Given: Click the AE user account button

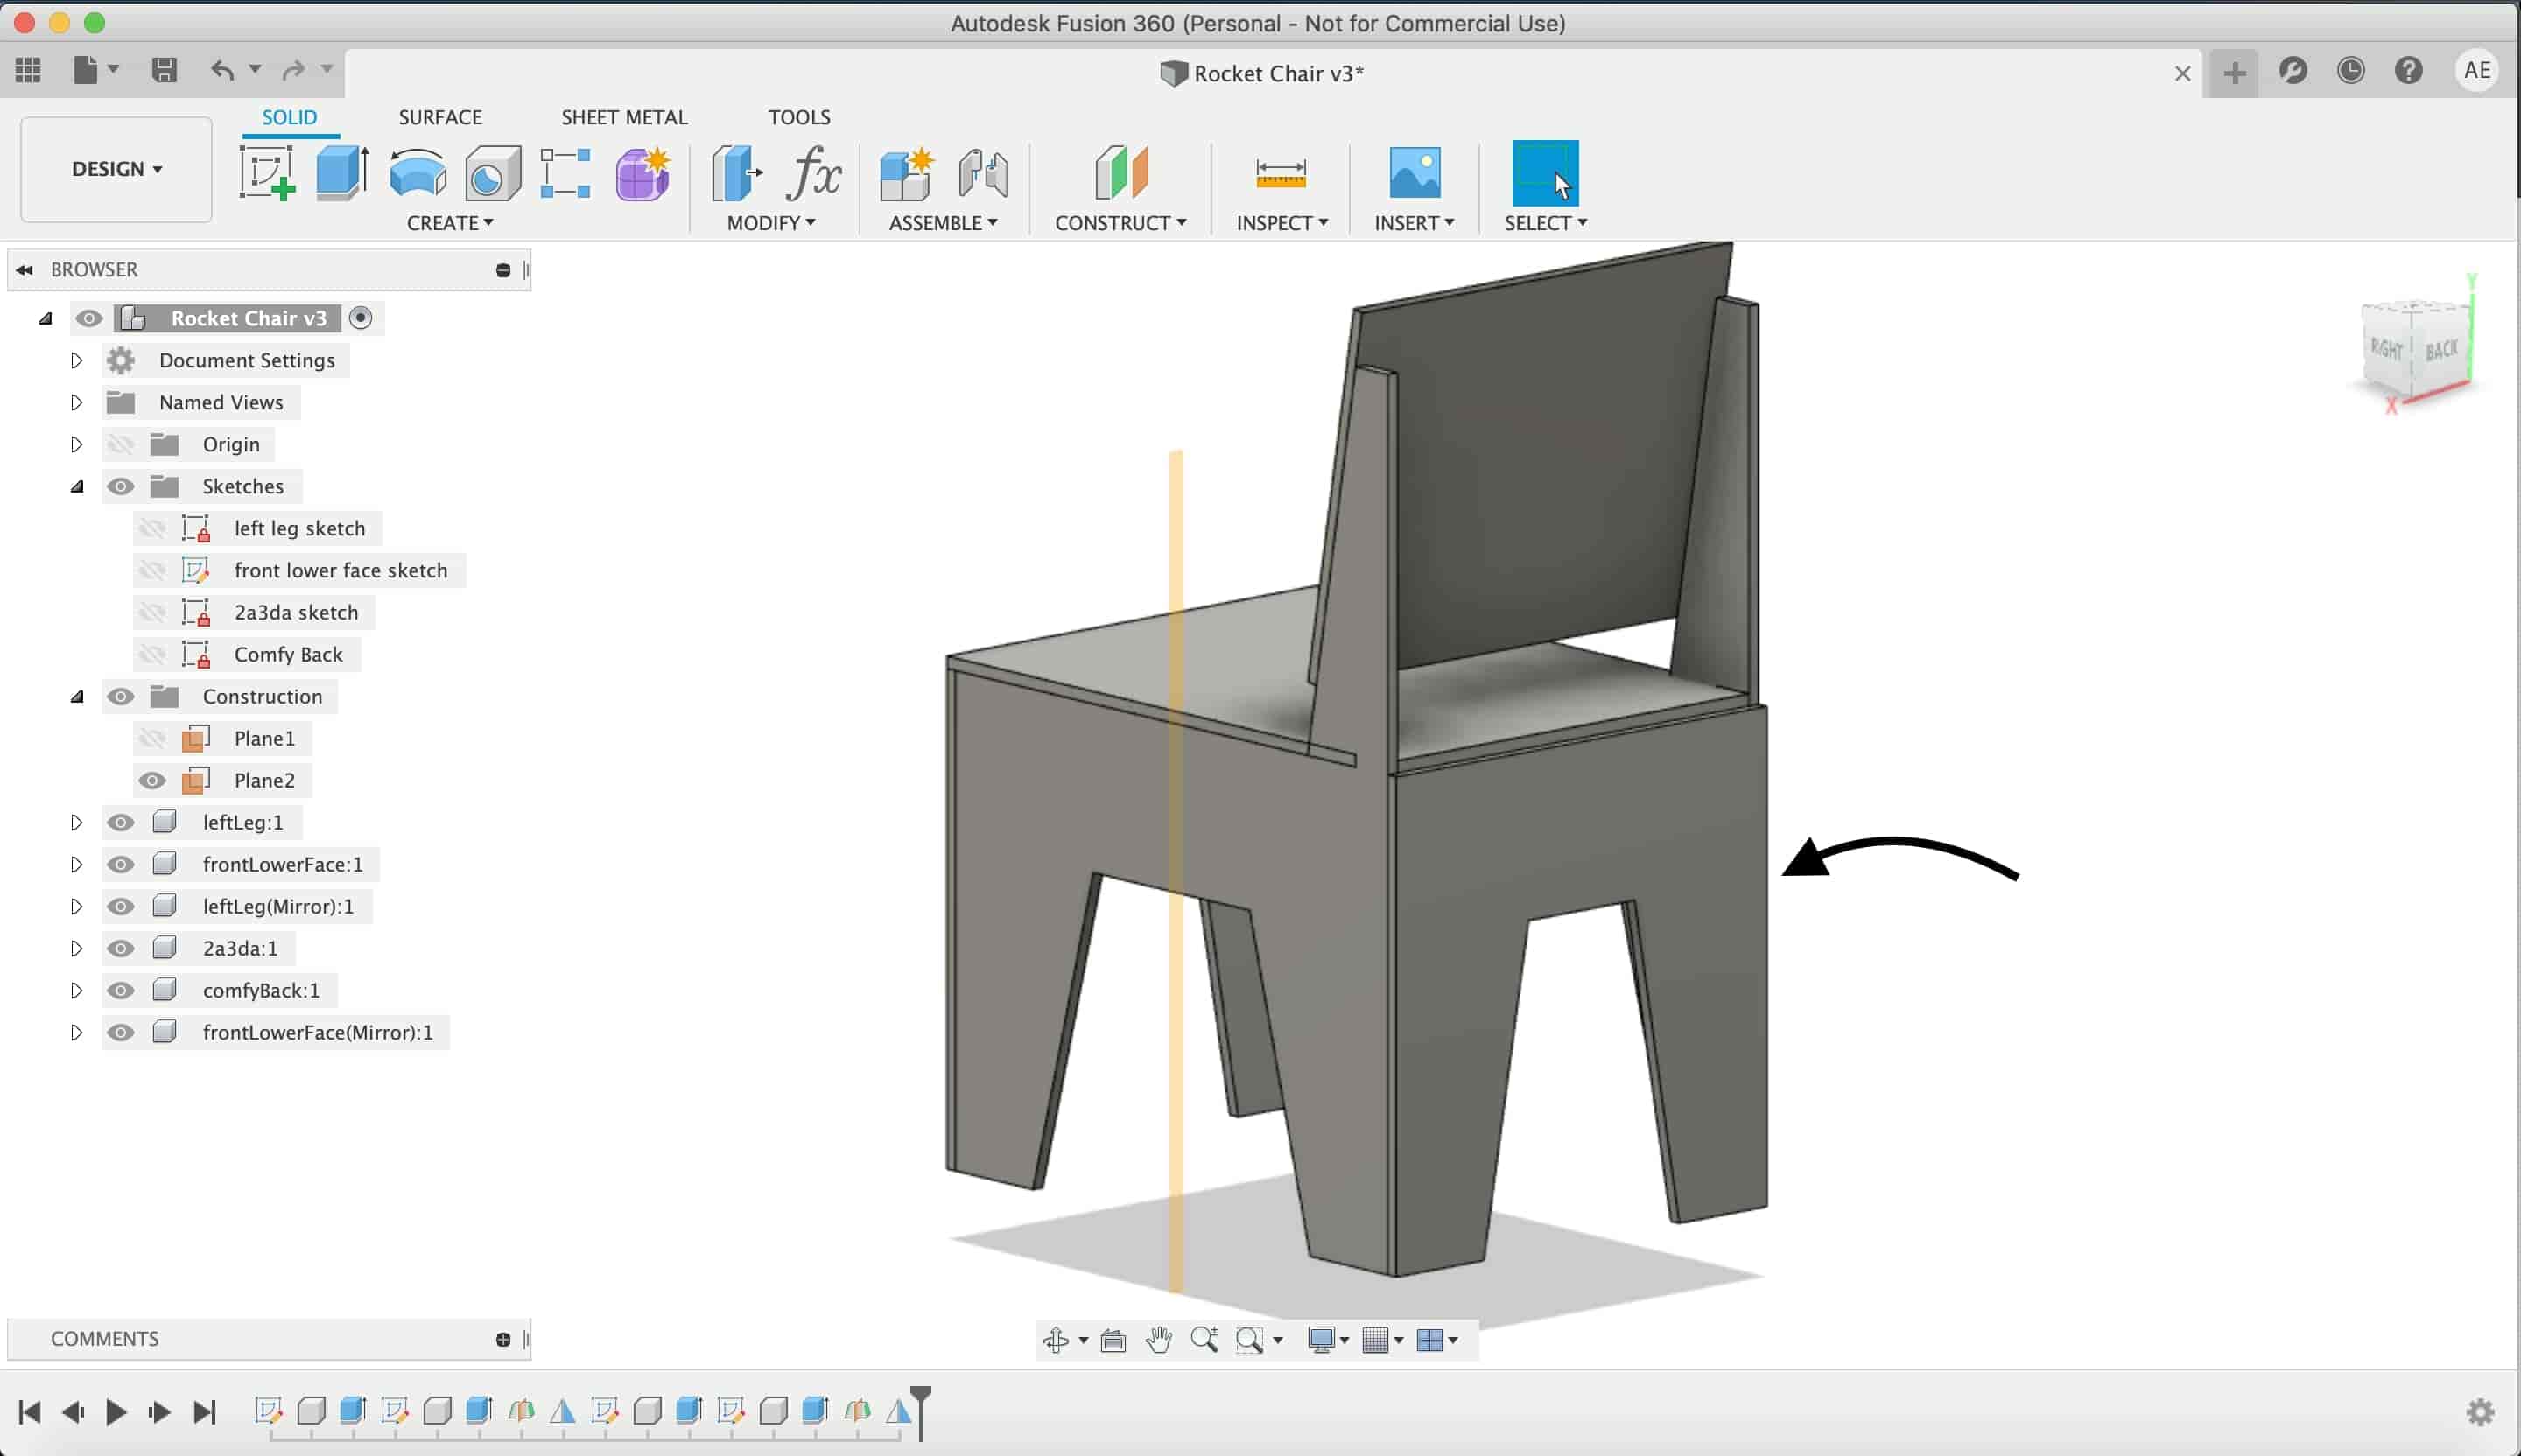Looking at the screenshot, I should [x=2477, y=70].
